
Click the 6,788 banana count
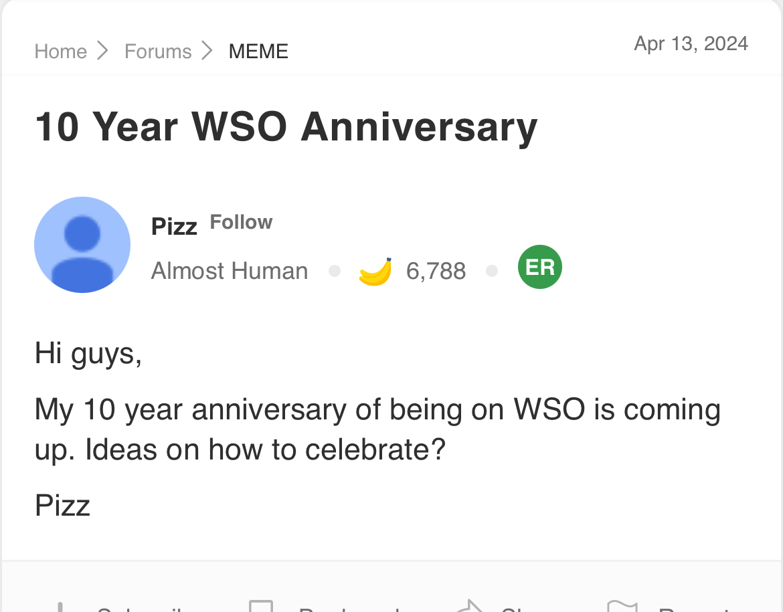436,272
